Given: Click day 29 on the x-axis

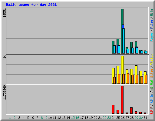Looking at the screenshot, I should tap(136, 118).
